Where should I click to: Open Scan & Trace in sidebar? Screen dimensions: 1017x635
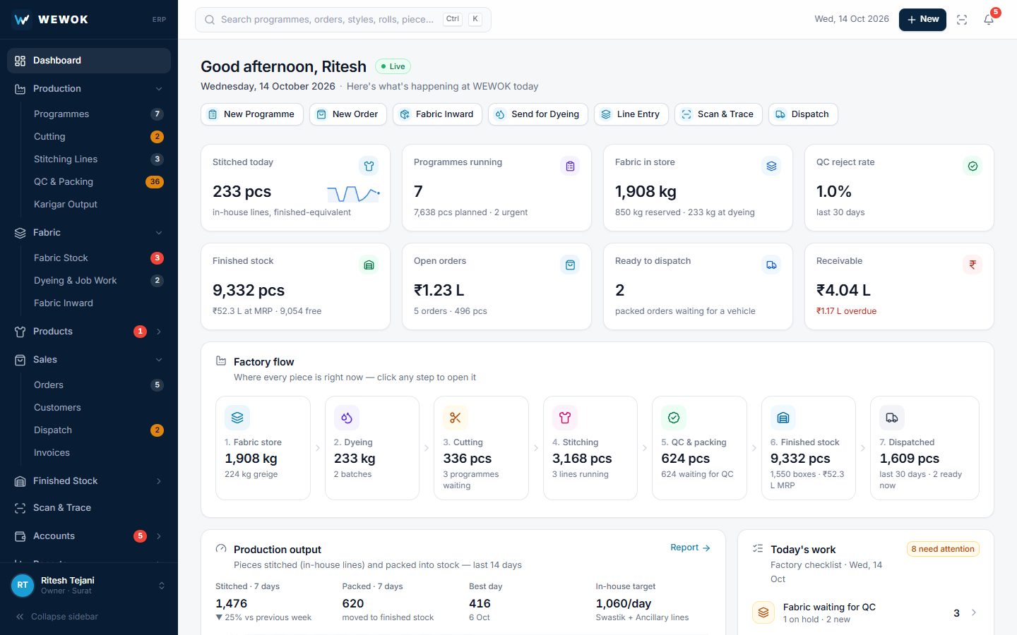coord(89,508)
